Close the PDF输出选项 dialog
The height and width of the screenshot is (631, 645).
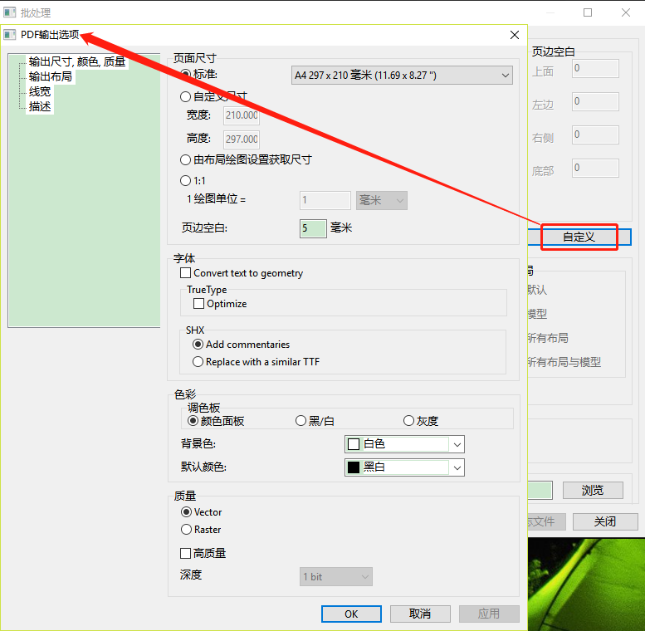click(514, 35)
